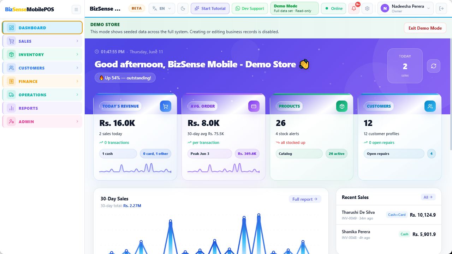Click the Reports bar chart icon in sidebar
The height and width of the screenshot is (254, 452).
(11, 108)
